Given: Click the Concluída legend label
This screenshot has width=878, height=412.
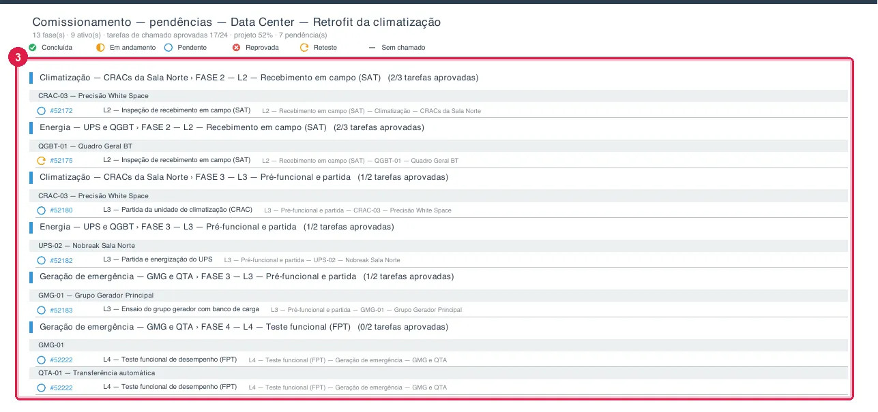Looking at the screenshot, I should (57, 48).
